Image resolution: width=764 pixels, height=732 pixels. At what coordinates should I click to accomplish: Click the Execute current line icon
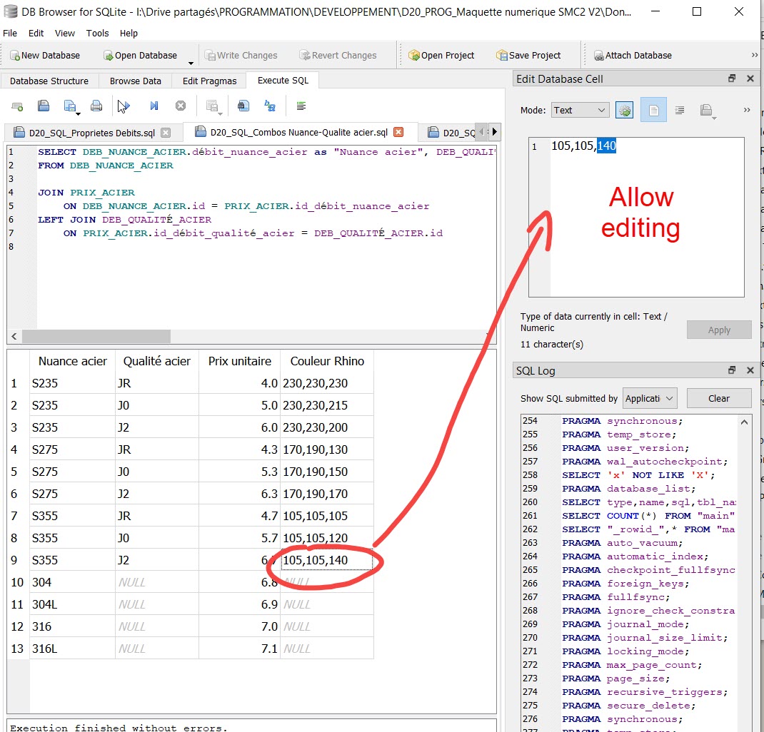point(153,106)
